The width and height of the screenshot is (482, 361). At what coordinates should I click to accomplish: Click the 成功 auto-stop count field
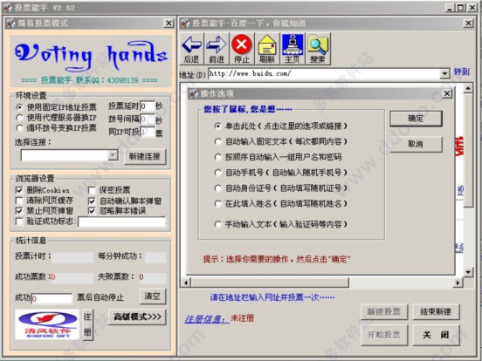[52, 298]
